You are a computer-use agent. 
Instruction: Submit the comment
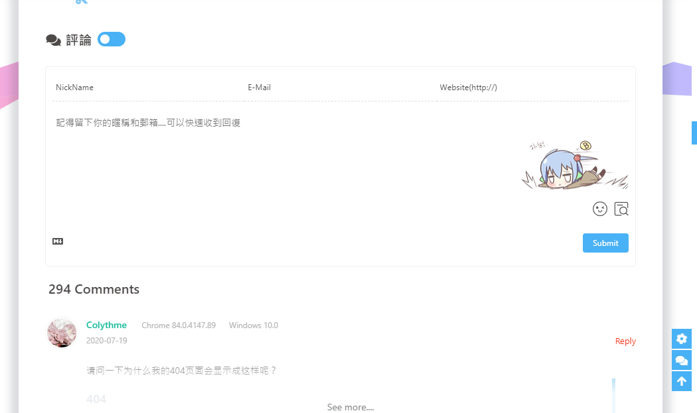[x=605, y=243]
